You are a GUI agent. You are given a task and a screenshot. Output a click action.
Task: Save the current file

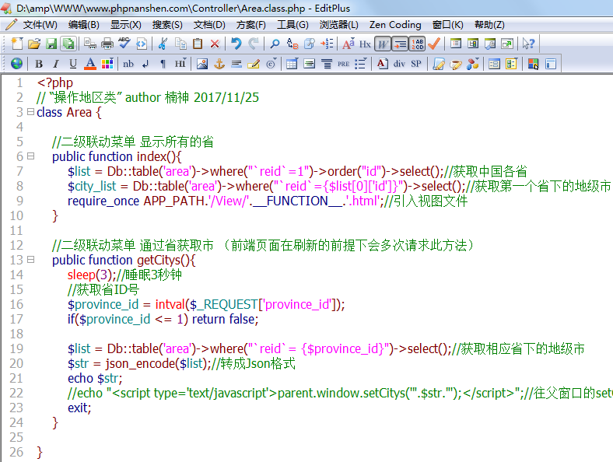pyautogui.click(x=51, y=44)
